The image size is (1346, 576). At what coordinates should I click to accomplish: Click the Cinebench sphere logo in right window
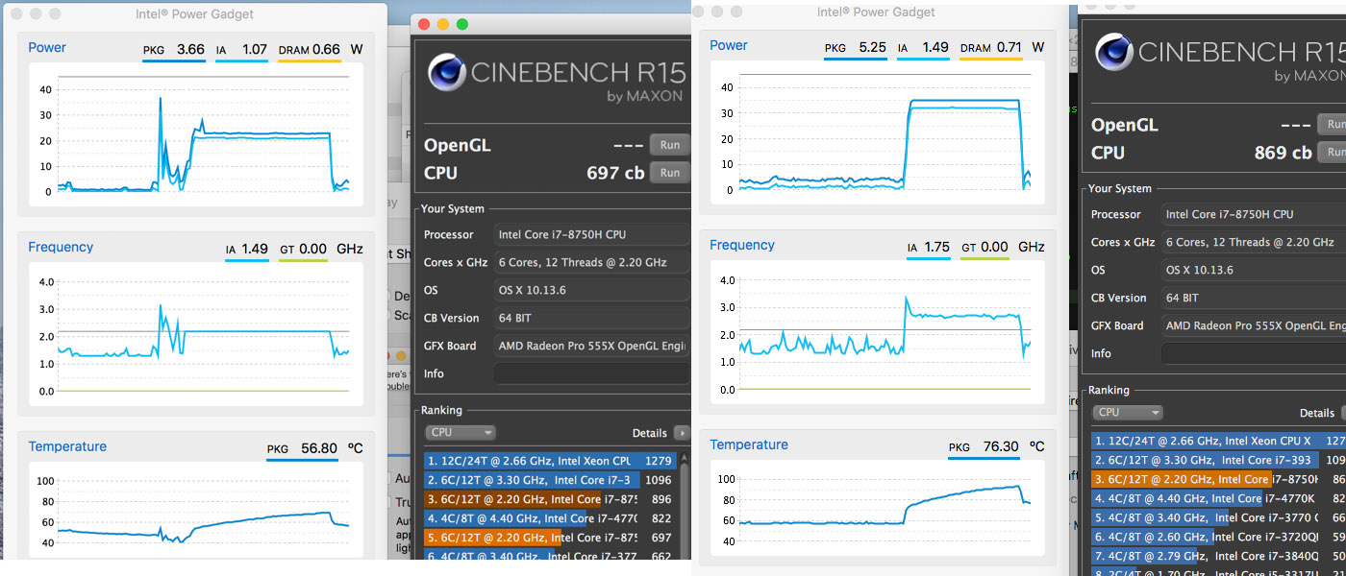point(1115,53)
